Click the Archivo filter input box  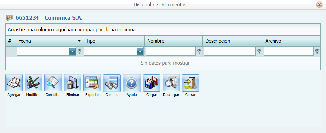pyautogui.click(x=289, y=51)
